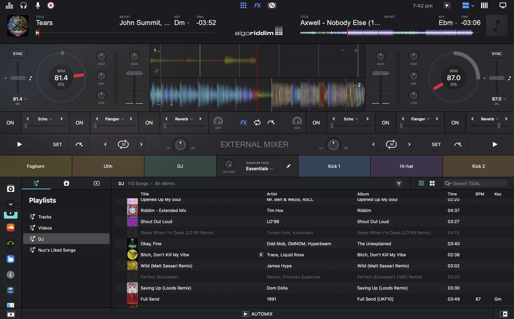The image size is (514, 319).
Task: Toggle SYNC on the left deck
Action: click(x=18, y=54)
